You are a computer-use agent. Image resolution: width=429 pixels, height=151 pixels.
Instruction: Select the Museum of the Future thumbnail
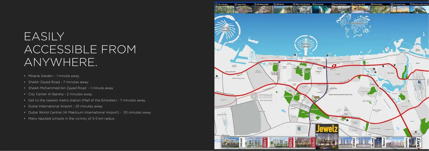click(419, 8)
